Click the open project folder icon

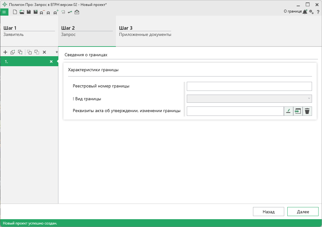click(x=22, y=12)
